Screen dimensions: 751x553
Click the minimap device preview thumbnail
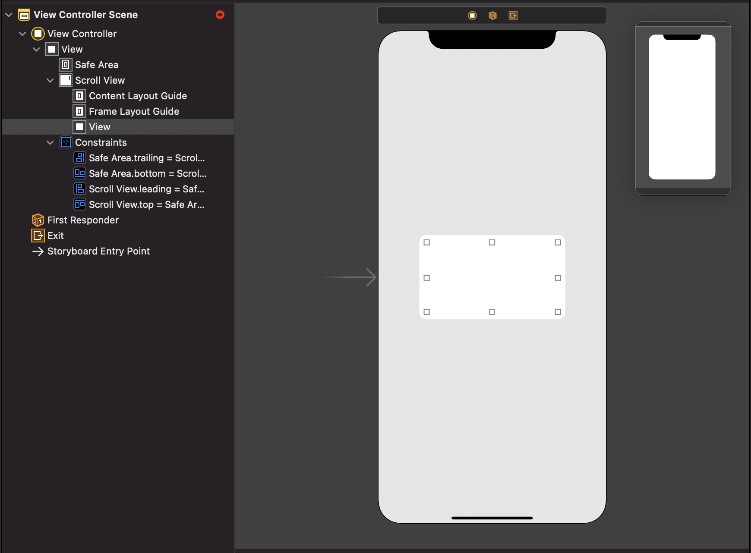pyautogui.click(x=682, y=107)
